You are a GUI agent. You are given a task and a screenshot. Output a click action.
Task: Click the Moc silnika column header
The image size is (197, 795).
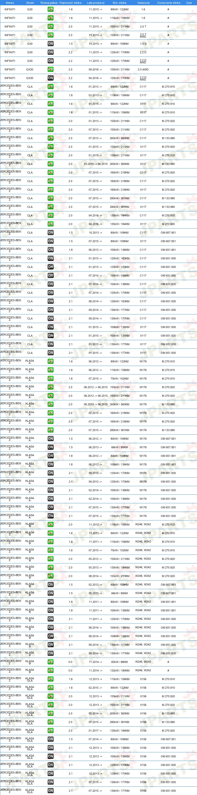tap(120, 3)
